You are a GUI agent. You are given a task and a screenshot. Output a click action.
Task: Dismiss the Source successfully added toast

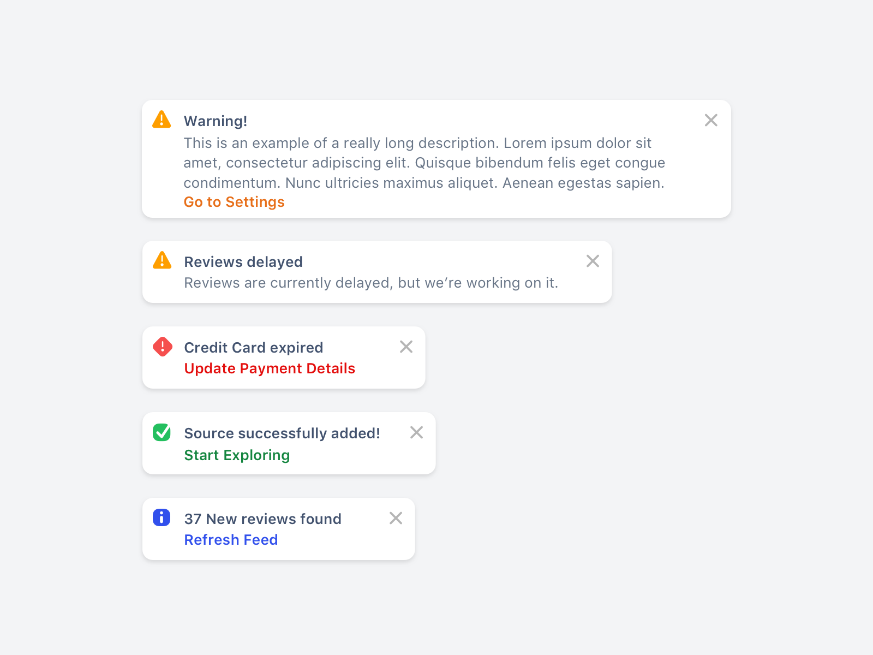(416, 432)
